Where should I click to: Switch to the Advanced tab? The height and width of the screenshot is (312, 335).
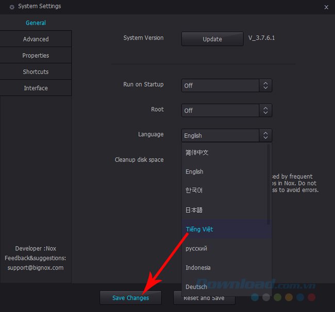(36, 39)
